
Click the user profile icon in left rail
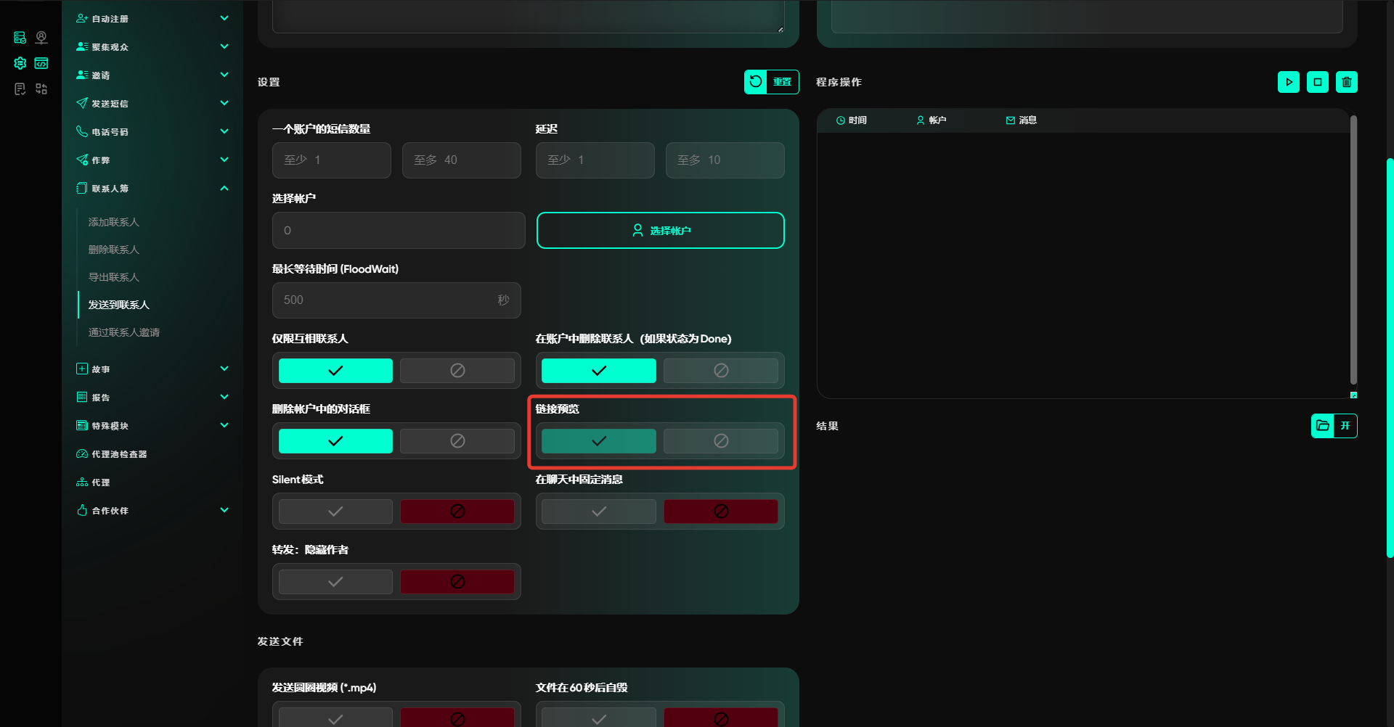pos(41,38)
